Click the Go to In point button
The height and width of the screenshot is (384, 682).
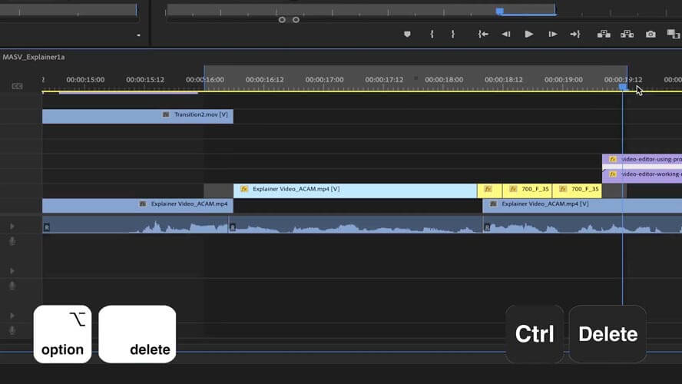pyautogui.click(x=483, y=34)
